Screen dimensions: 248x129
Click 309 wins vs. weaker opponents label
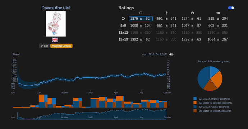click(x=214, y=107)
